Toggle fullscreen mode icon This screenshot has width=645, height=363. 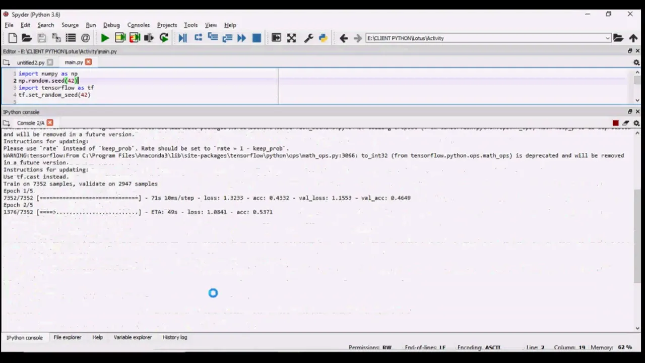click(291, 38)
